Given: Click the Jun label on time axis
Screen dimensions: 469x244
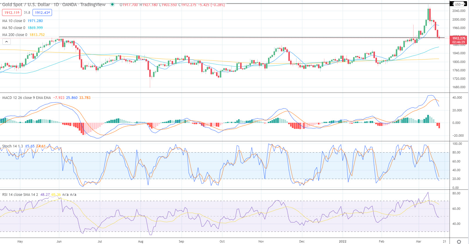Looking at the screenshot, I should tap(59, 241).
